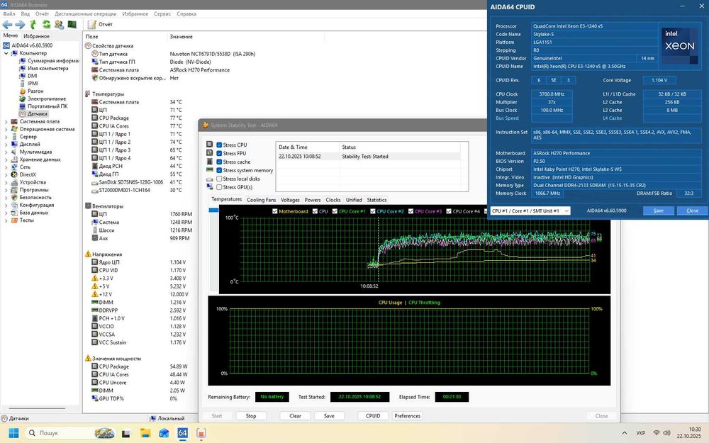This screenshot has height=443, width=709.
Task: Open CPU #1 / Core #1 dropdown
Action: pos(530,211)
